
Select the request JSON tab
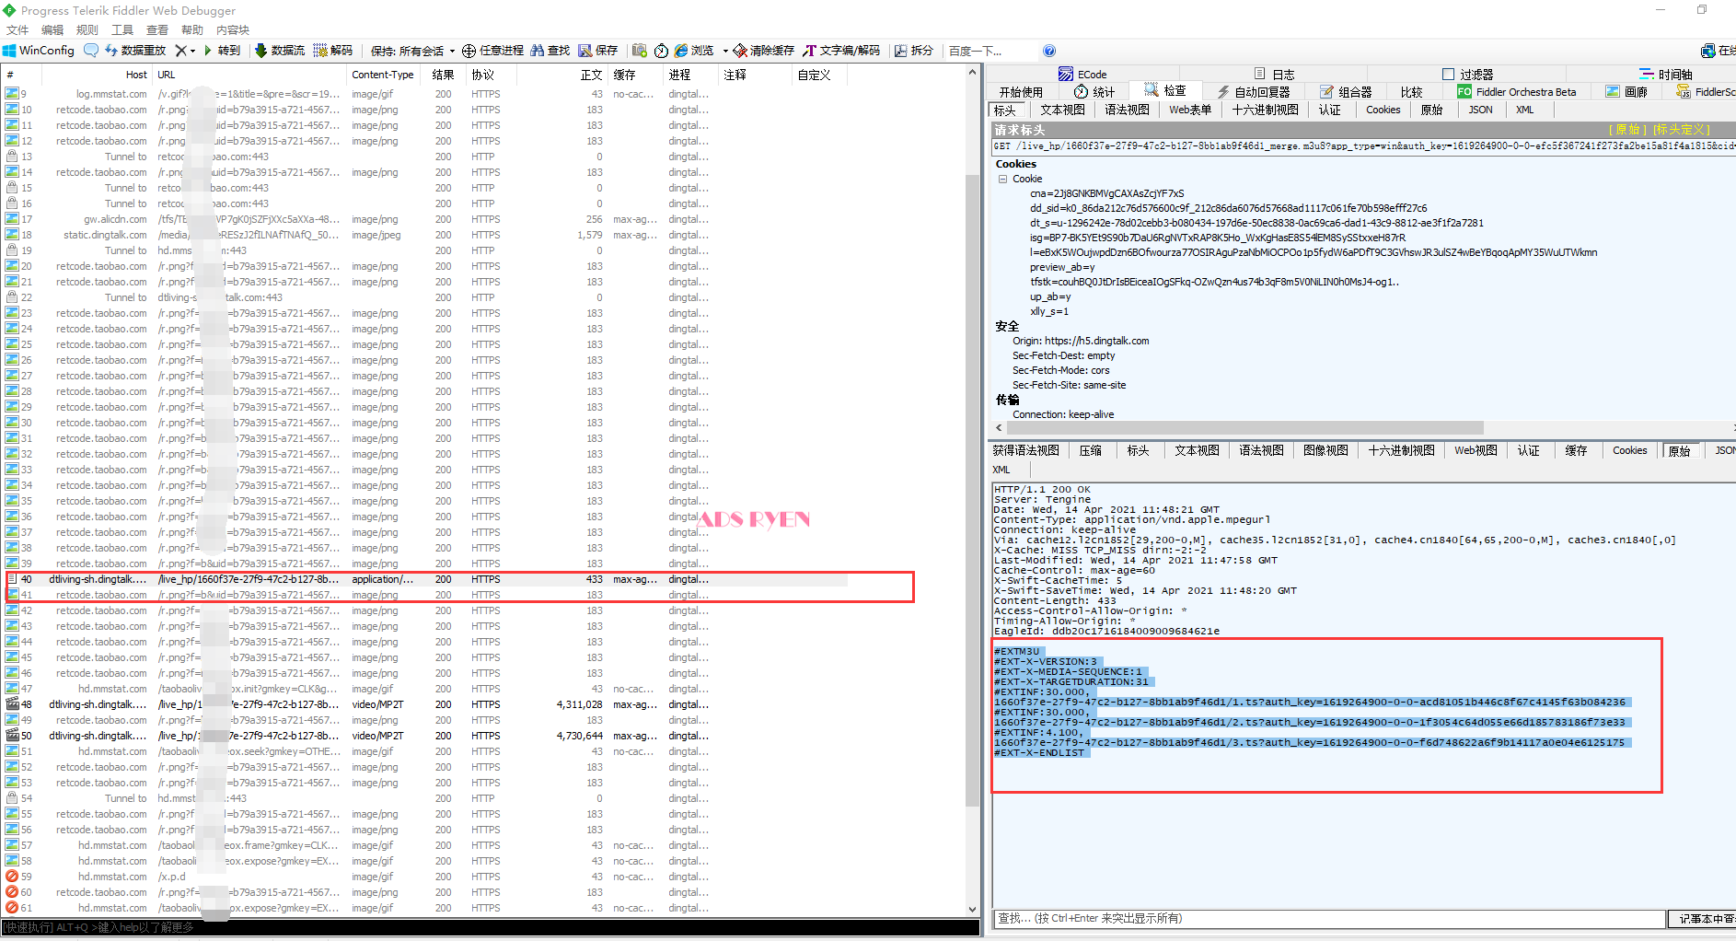click(1480, 110)
